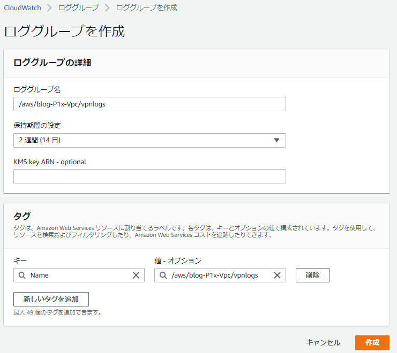Click the KMS key ARN - optional label
Image resolution: width=397 pixels, height=353 pixels.
tap(50, 162)
